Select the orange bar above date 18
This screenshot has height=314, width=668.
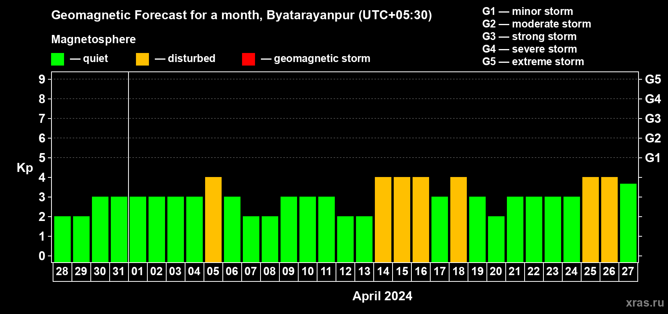point(459,219)
